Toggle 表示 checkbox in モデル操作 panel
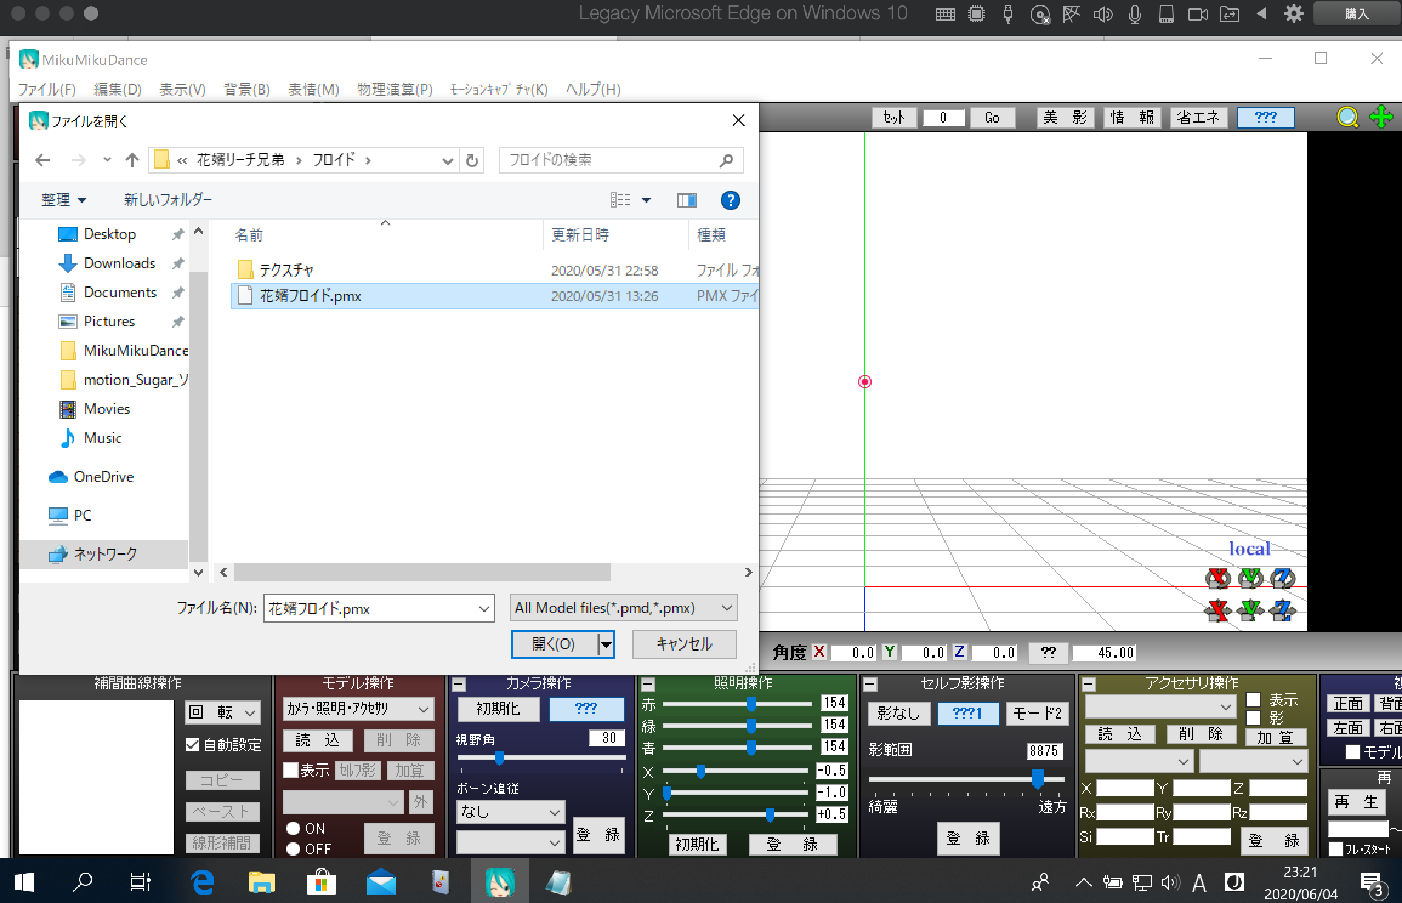The height and width of the screenshot is (903, 1402). click(x=291, y=770)
